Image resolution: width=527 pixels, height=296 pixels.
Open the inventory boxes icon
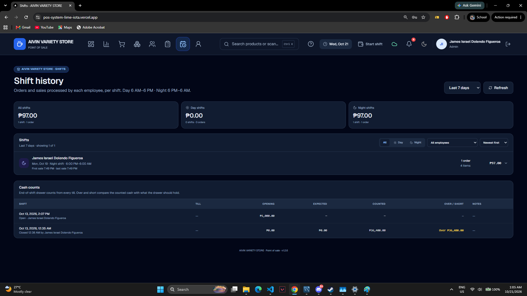[x=137, y=44]
